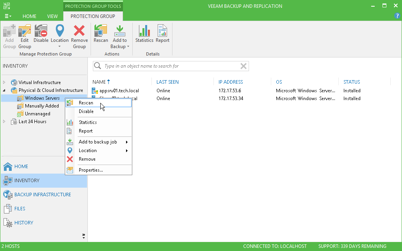The height and width of the screenshot is (251, 402).
Task: Open the main application menu dropdown
Action: 8,16
